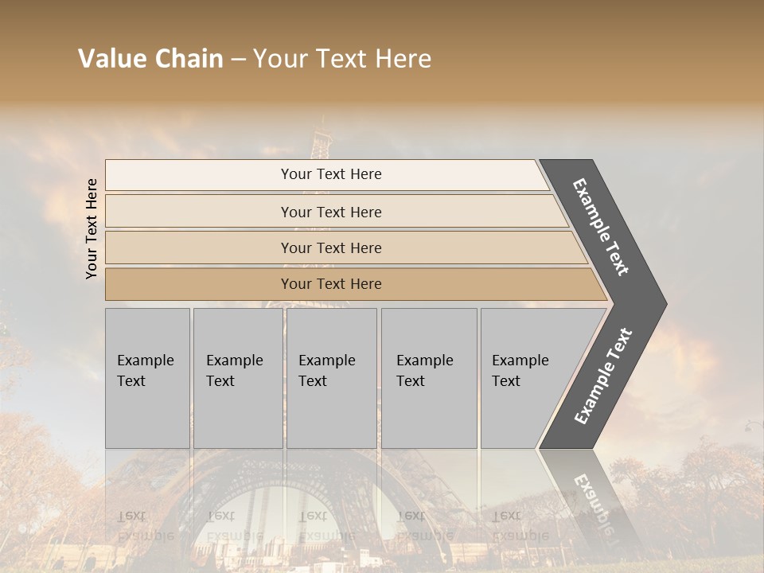The image size is (764, 573).
Task: Click the second gray "Example Text" box
Action: (x=237, y=378)
